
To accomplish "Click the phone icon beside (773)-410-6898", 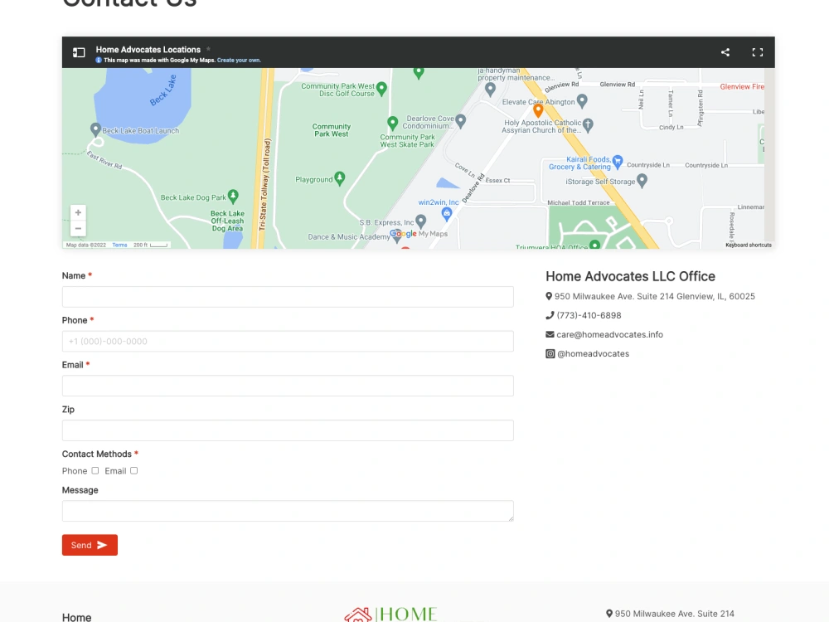I will pyautogui.click(x=550, y=315).
